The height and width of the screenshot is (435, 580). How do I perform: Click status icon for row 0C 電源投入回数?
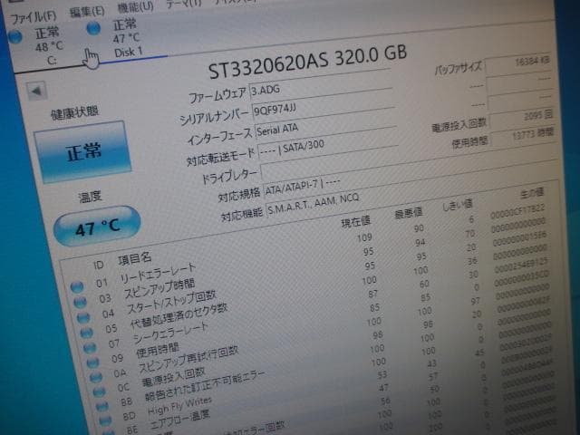coord(99,391)
